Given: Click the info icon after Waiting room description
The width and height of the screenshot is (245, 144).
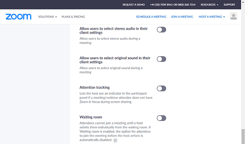Looking at the screenshot, I should pos(115,140).
